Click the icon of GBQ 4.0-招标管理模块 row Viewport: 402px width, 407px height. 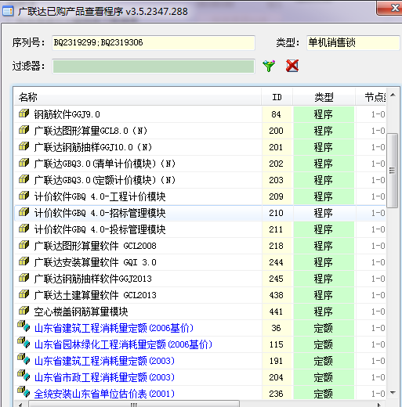[24, 212]
